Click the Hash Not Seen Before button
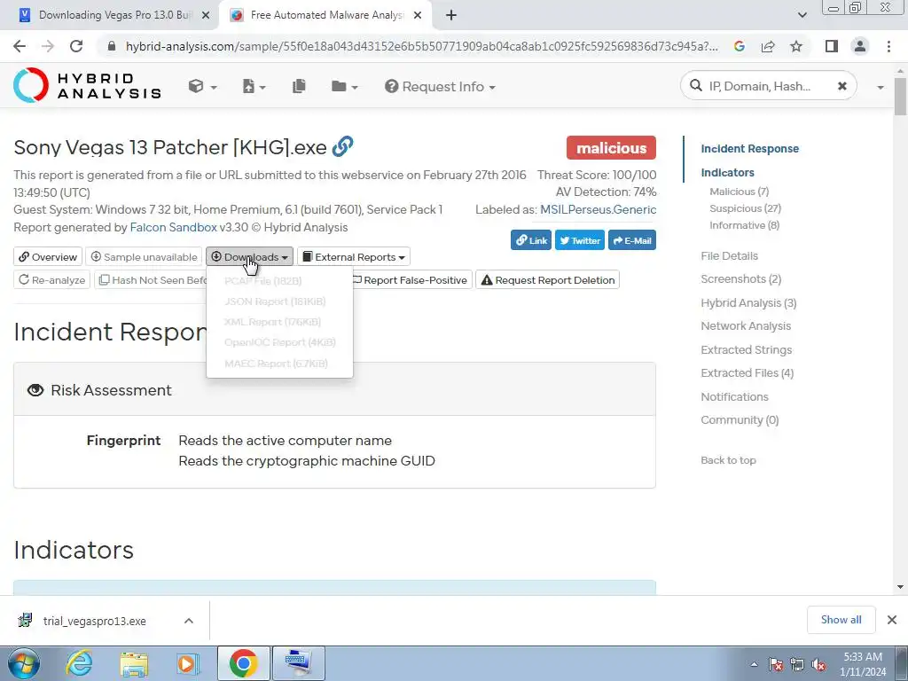The image size is (908, 681). 152,279
